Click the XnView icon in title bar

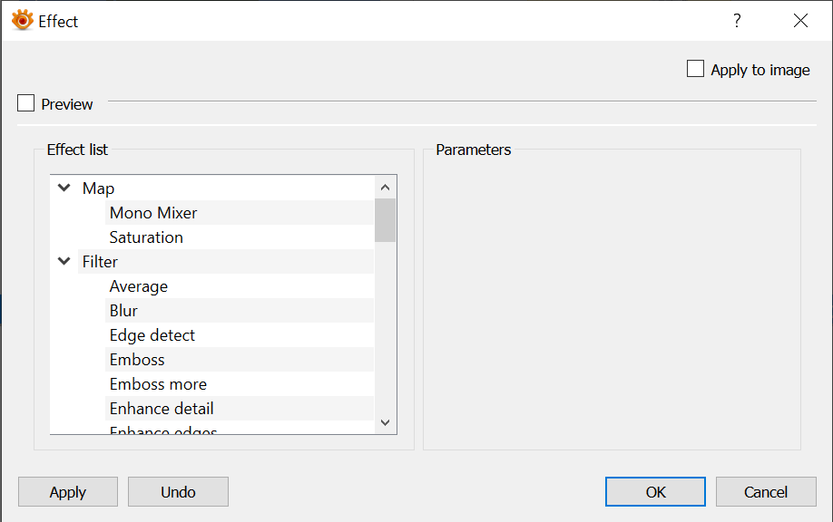coord(22,20)
